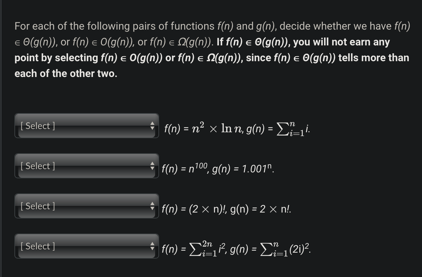This screenshot has height=277, width=422.
Task: Click the second [Select] placeholder text
Action: (x=37, y=166)
